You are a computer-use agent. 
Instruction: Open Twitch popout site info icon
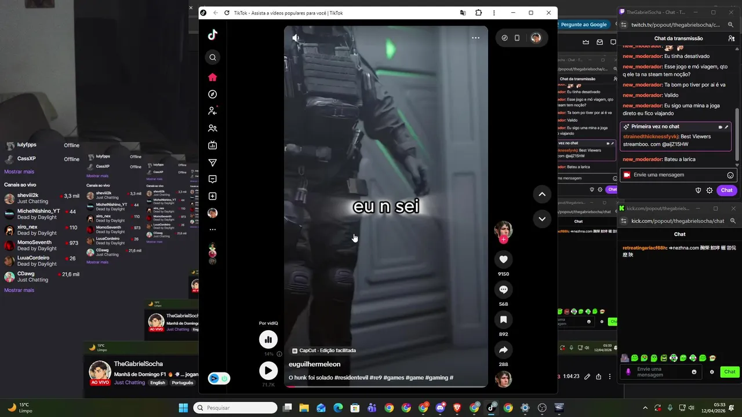pyautogui.click(x=624, y=25)
